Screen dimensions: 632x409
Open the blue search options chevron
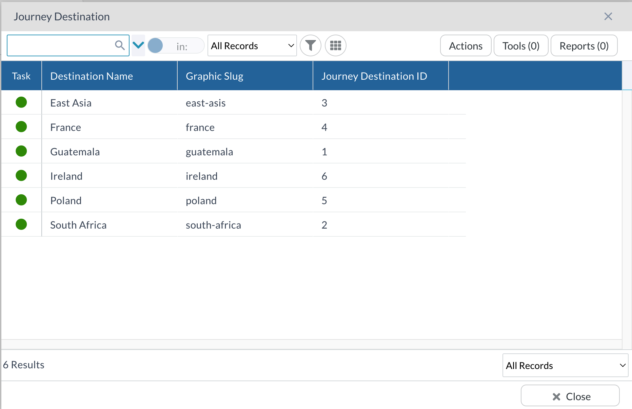[138, 45]
